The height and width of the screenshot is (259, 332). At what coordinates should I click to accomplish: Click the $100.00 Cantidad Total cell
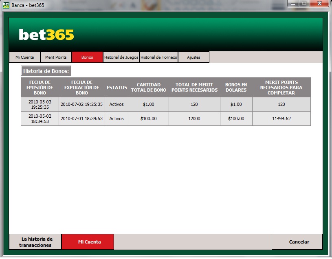click(149, 119)
